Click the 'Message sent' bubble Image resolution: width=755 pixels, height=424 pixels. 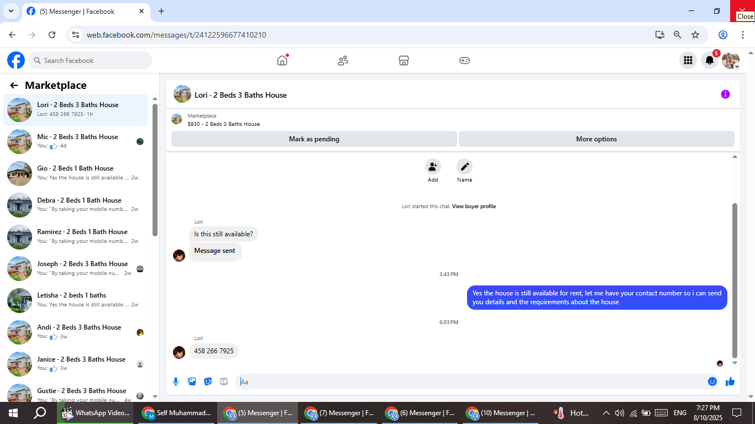(x=215, y=251)
